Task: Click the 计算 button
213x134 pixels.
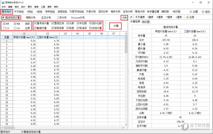Action: 116,26
